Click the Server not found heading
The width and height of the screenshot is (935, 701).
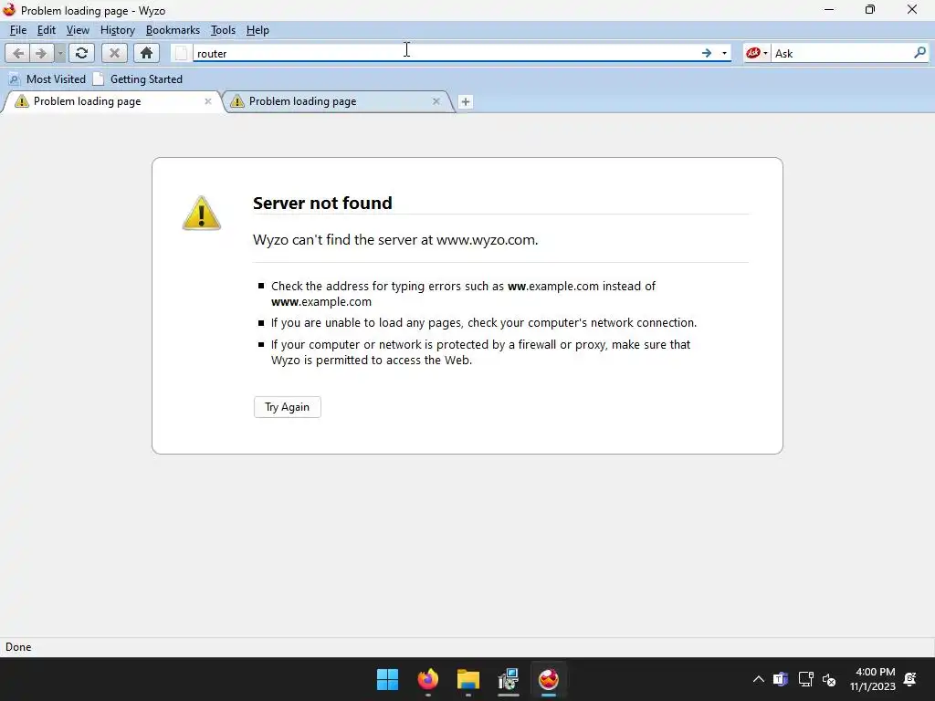coord(322,203)
